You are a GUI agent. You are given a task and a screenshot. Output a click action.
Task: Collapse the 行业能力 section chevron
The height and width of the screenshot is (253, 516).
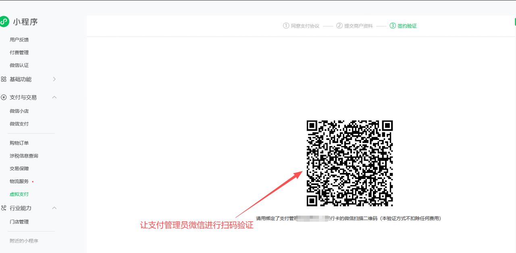click(x=54, y=208)
